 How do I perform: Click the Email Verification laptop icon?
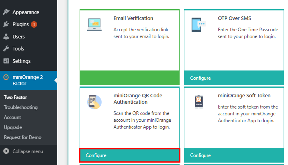[x=94, y=25]
